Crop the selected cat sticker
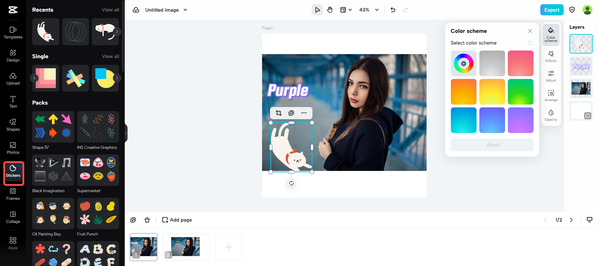 278,113
